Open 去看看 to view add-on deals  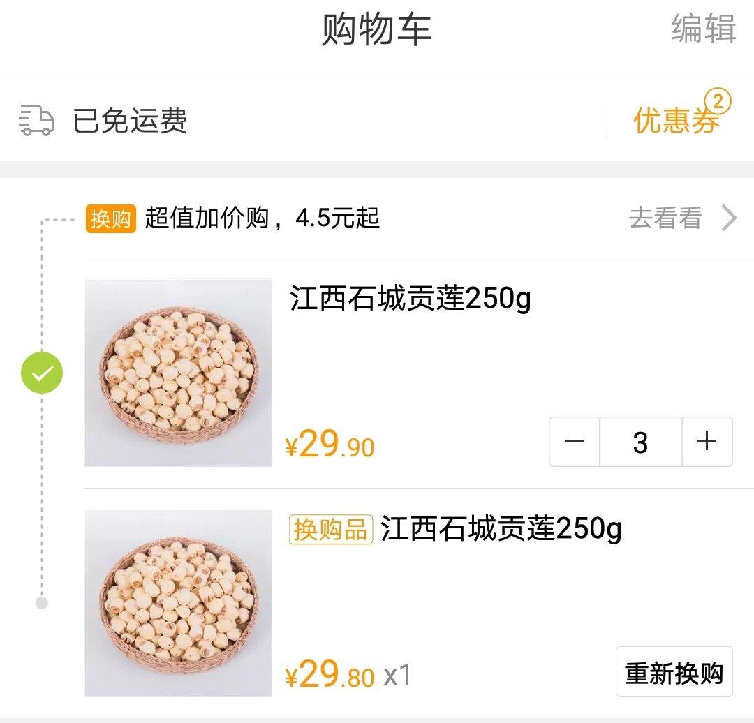point(665,218)
